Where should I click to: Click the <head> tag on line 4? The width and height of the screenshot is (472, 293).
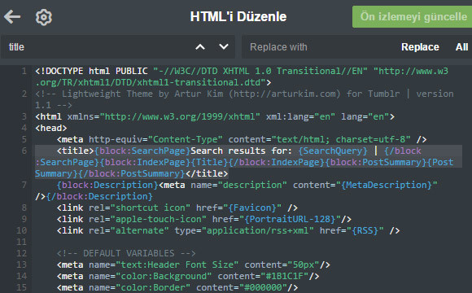[51, 128]
